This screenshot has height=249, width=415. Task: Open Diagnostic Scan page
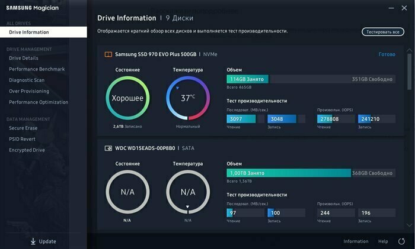click(x=27, y=80)
